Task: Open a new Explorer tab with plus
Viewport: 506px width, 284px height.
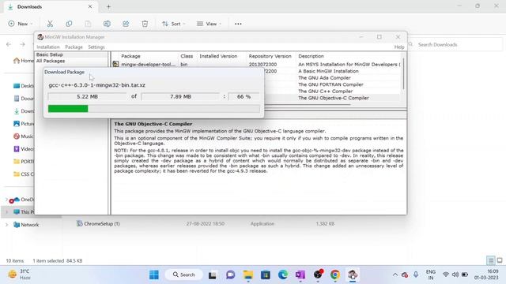Action: pyautogui.click(x=108, y=7)
